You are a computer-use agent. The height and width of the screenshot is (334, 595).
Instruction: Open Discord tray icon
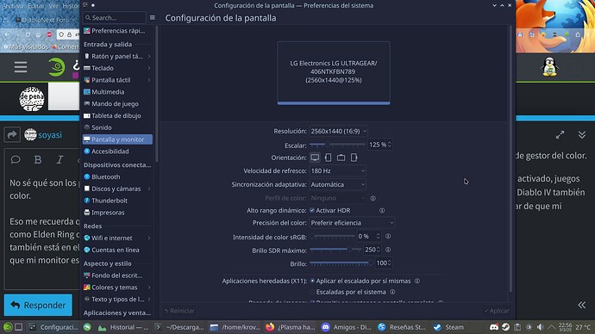pyautogui.click(x=494, y=327)
